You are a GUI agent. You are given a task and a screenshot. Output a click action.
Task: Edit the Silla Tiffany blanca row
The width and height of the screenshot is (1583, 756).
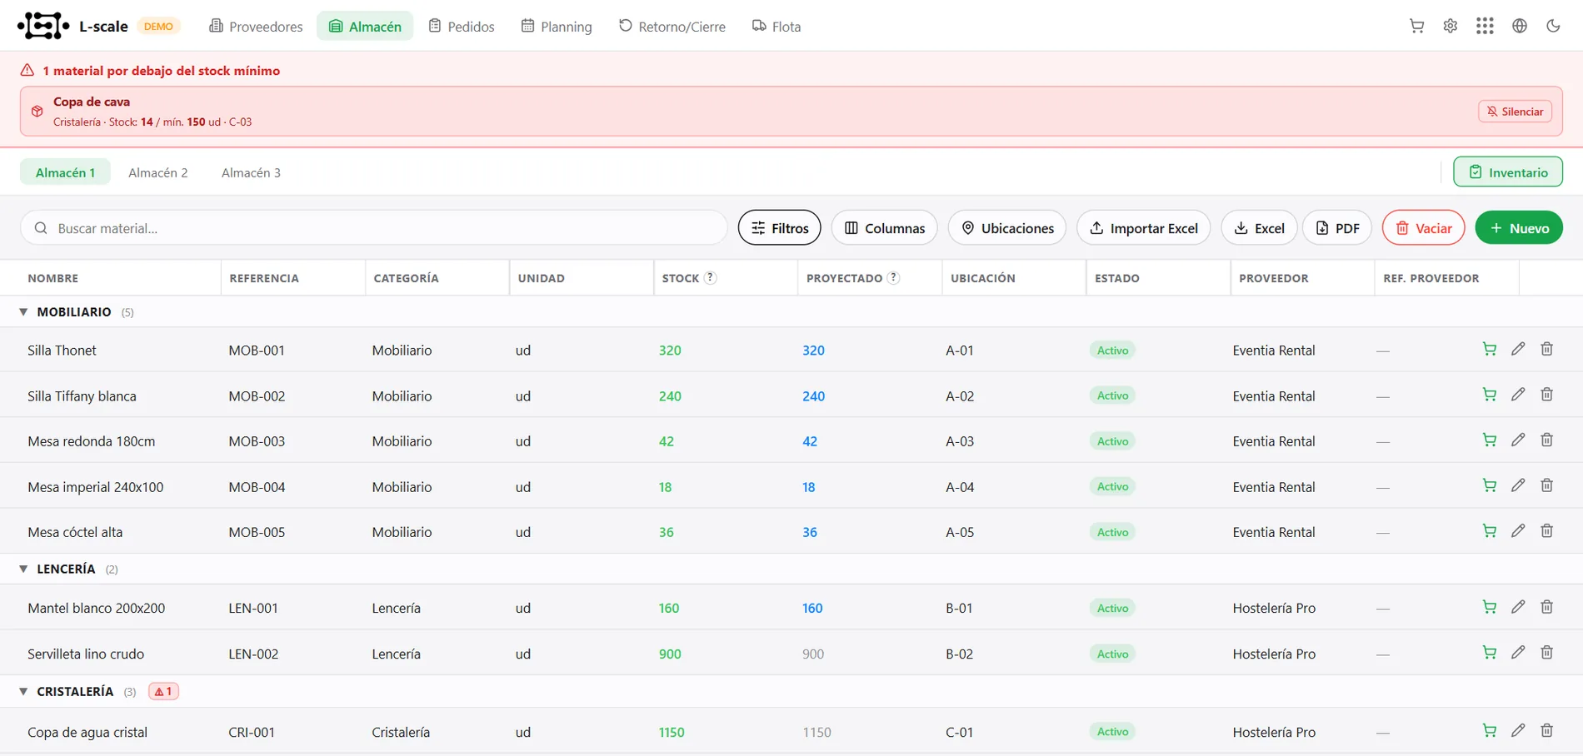[1518, 395]
